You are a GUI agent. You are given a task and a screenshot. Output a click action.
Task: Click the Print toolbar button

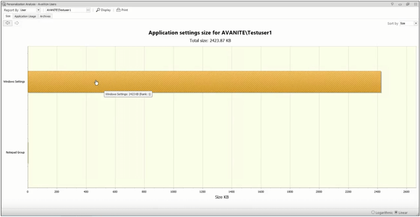pos(122,10)
